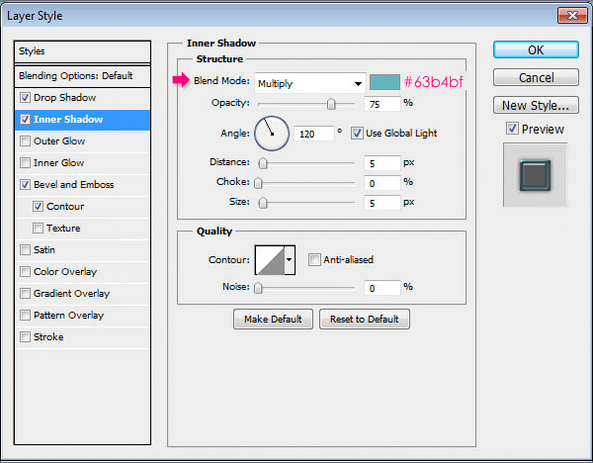Select the Styles list entry
Viewport: 593px width, 463px height.
pos(82,51)
